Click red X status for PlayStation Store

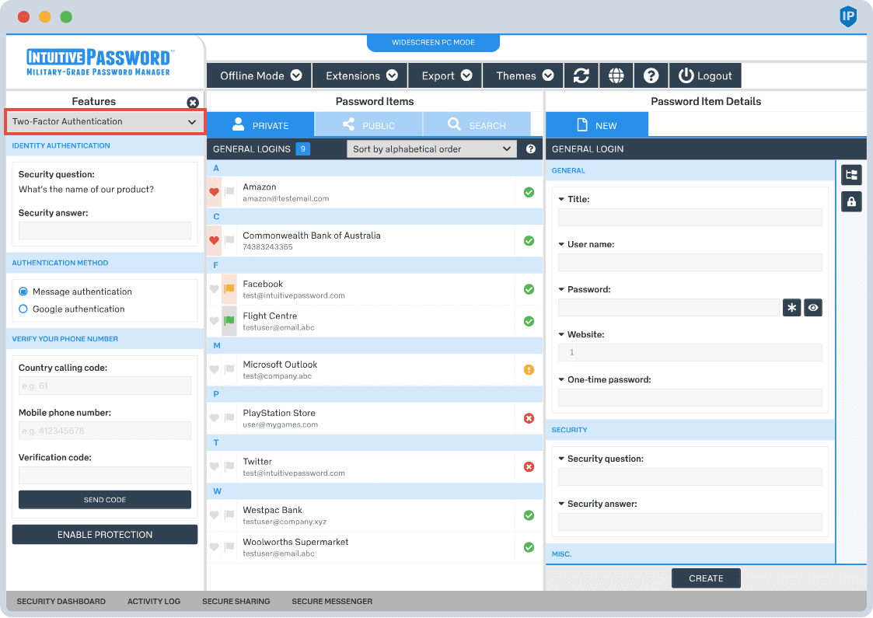529,418
